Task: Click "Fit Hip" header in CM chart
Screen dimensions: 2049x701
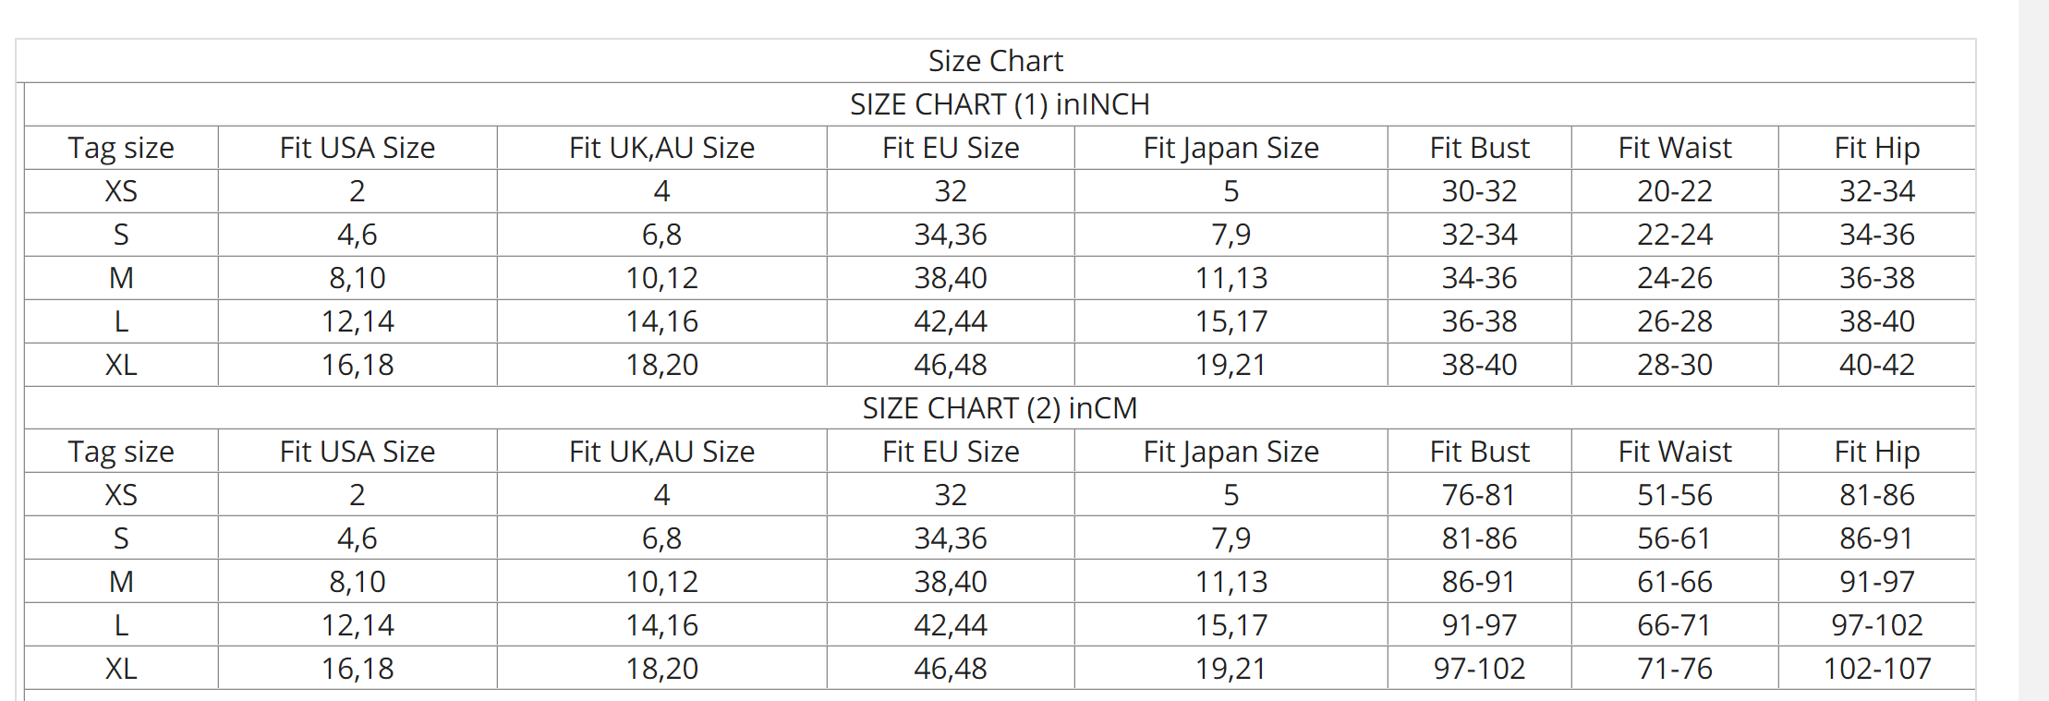Action: [1876, 452]
